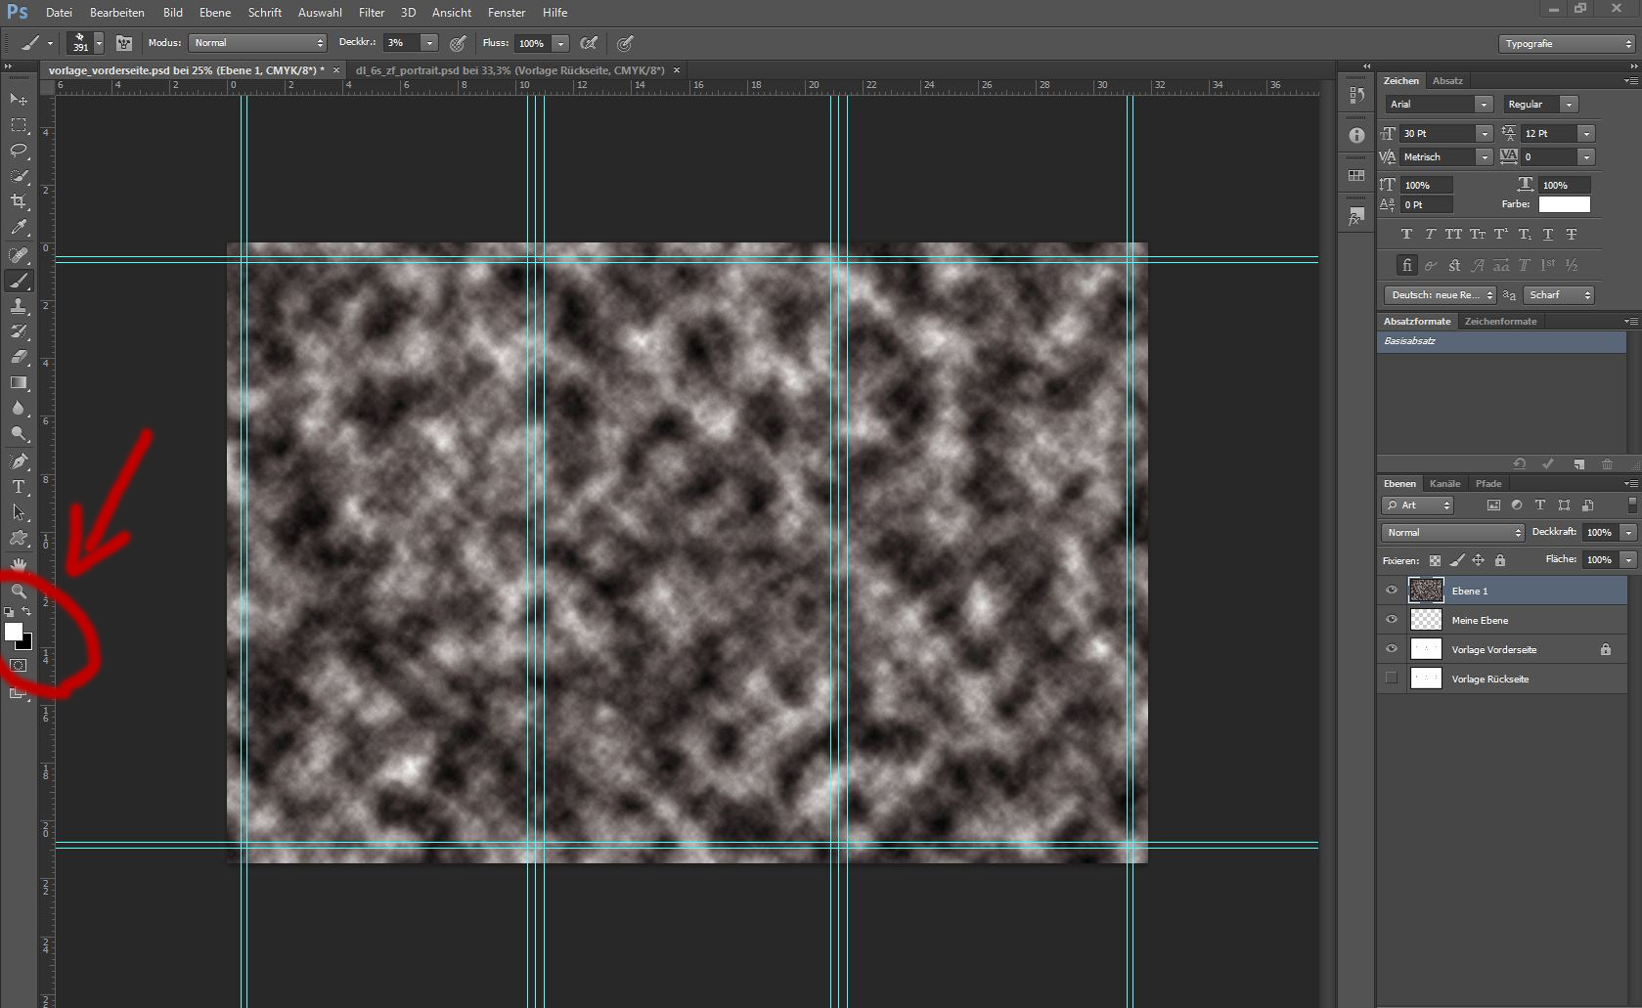Switch to dl_6s_zf_portrait.psd document tab
The image size is (1642, 1008).
click(510, 70)
